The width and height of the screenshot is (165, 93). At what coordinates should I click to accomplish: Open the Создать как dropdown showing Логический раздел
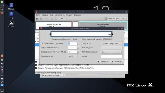coord(112,43)
